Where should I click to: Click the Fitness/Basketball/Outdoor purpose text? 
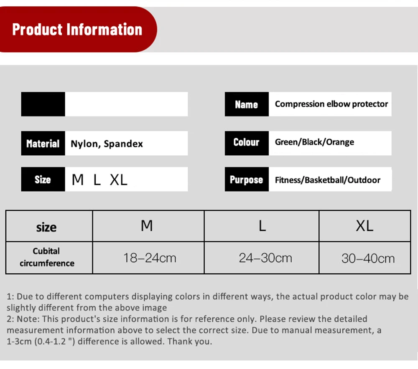(328, 180)
